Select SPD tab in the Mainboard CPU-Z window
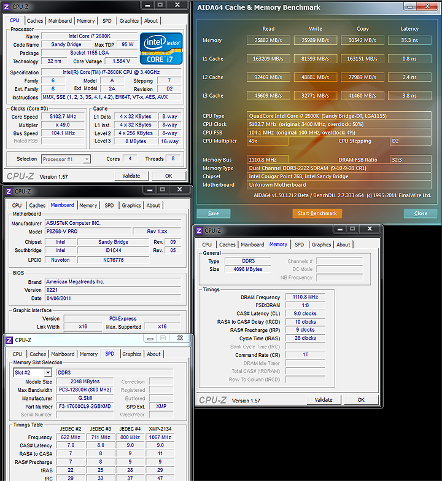Viewport: 442px width, 481px height. click(109, 206)
